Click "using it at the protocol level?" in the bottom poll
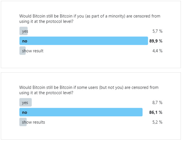The height and width of the screenshot is (141, 182). [46, 93]
